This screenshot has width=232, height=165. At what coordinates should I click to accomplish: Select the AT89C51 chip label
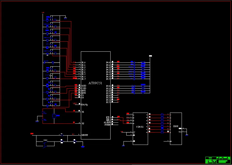click(95, 83)
